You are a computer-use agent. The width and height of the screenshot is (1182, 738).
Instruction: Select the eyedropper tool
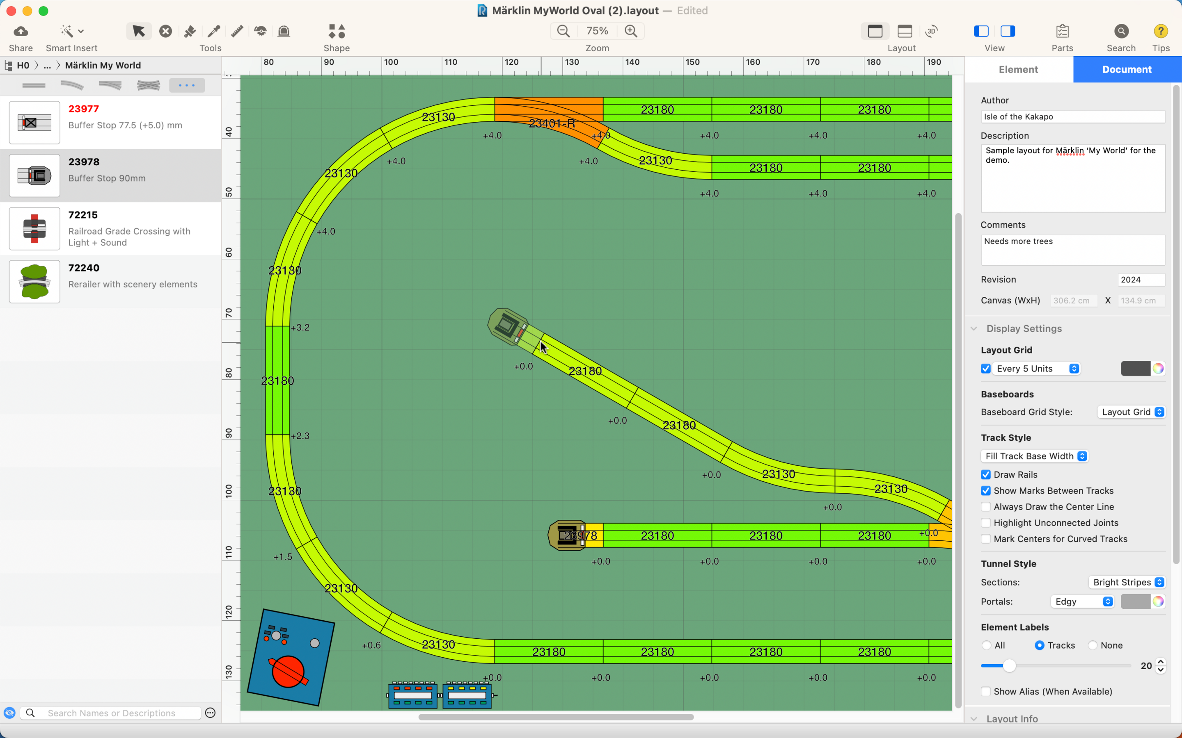pyautogui.click(x=213, y=31)
